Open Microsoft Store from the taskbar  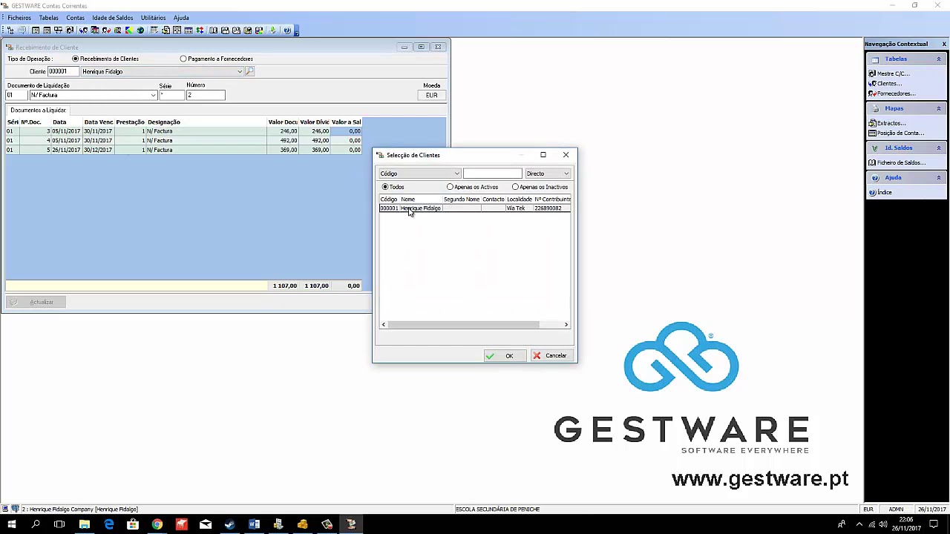[x=133, y=525]
